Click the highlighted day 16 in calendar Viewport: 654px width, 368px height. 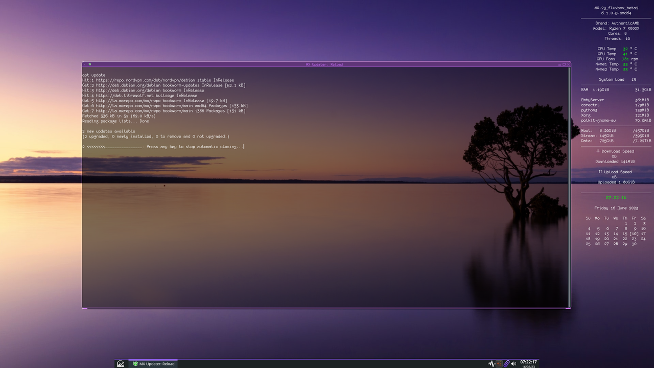(634, 234)
